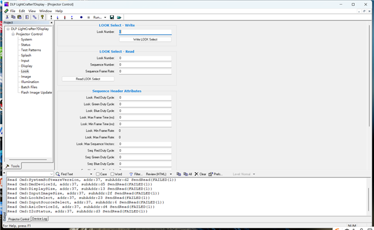Select System in the project tree
Image resolution: width=374 pixels, height=230 pixels.
(x=26, y=39)
